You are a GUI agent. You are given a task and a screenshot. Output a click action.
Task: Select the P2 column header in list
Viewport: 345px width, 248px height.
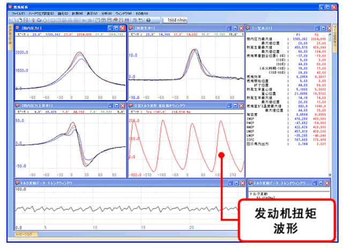tap(317, 35)
